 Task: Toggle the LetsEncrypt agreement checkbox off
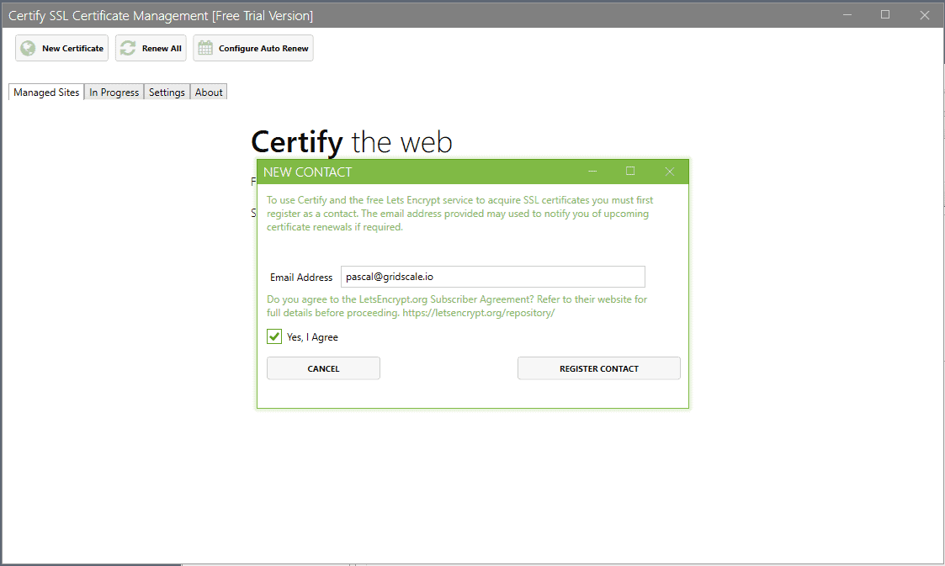pos(273,336)
